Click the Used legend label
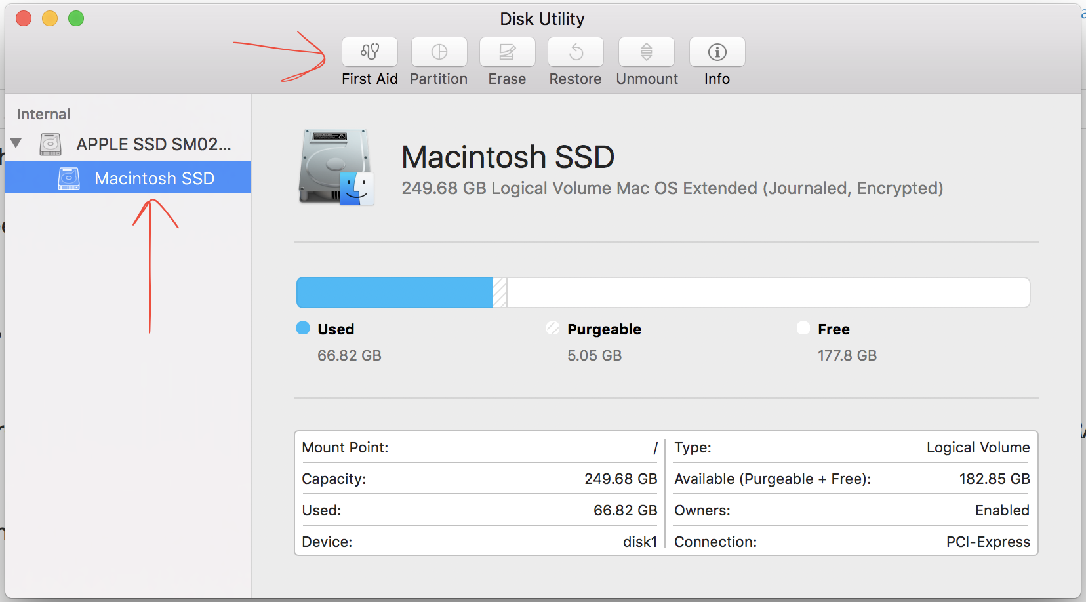1086x602 pixels. coord(336,329)
